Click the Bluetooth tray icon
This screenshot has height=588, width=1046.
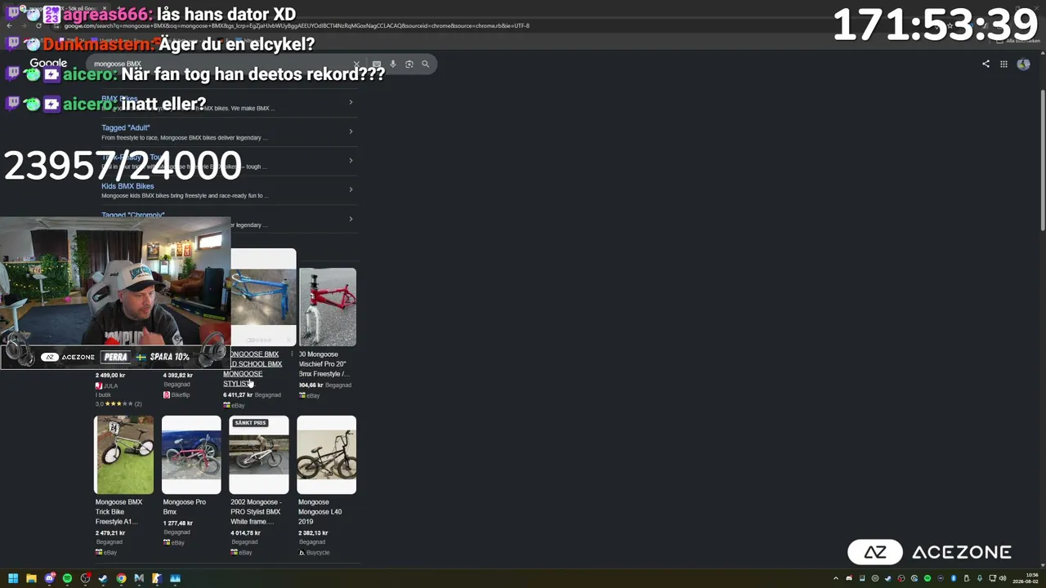tap(954, 578)
